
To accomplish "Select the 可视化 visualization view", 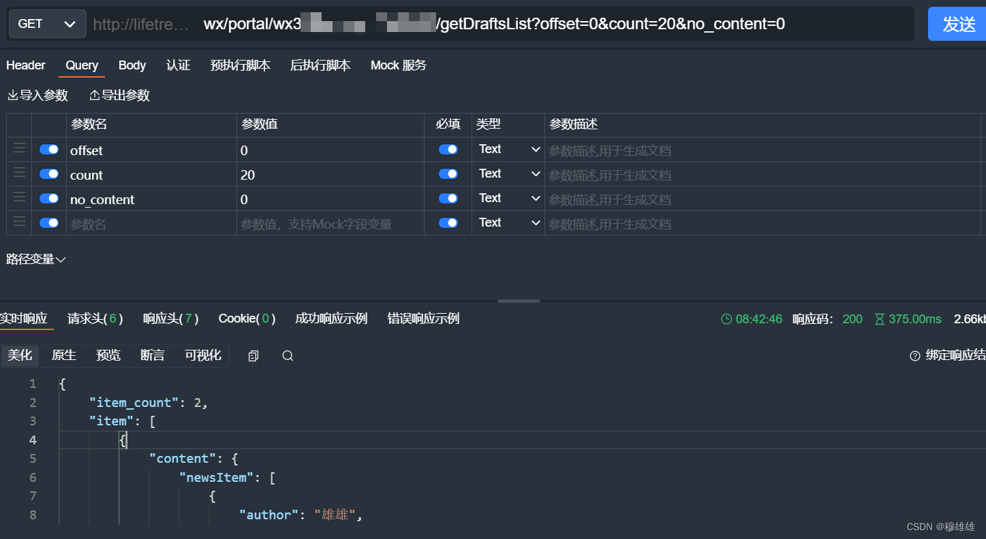I will (x=203, y=355).
